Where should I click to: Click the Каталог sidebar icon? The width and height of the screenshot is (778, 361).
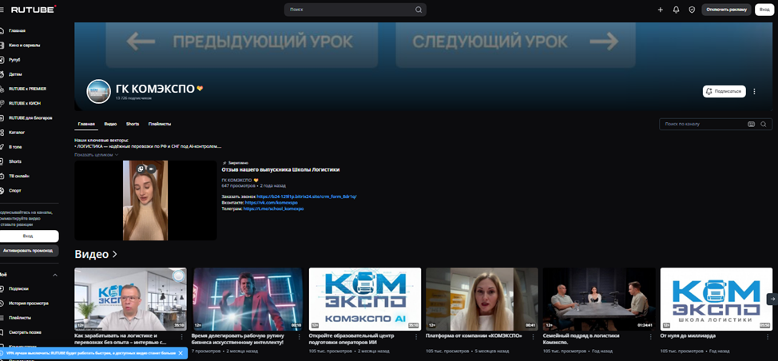click(2, 133)
